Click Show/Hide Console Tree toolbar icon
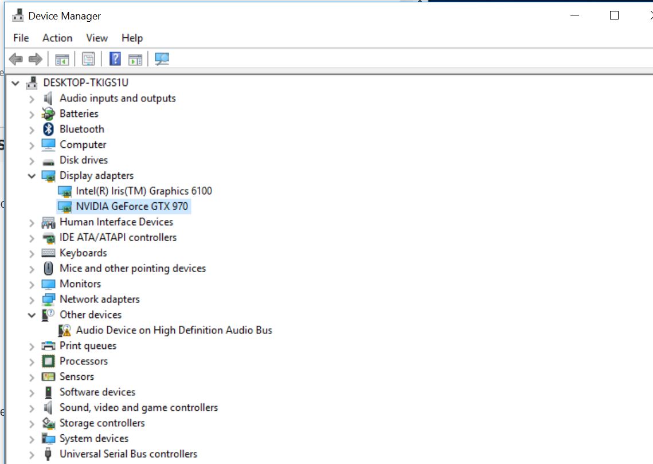The height and width of the screenshot is (464, 653). [62, 60]
